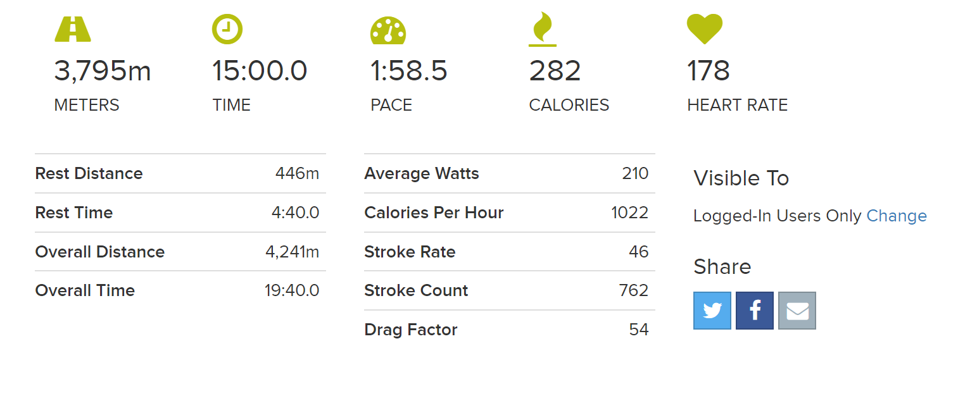Viewport: 958px width, 396px height.
Task: Click the clock icon above Time
Action: click(227, 28)
